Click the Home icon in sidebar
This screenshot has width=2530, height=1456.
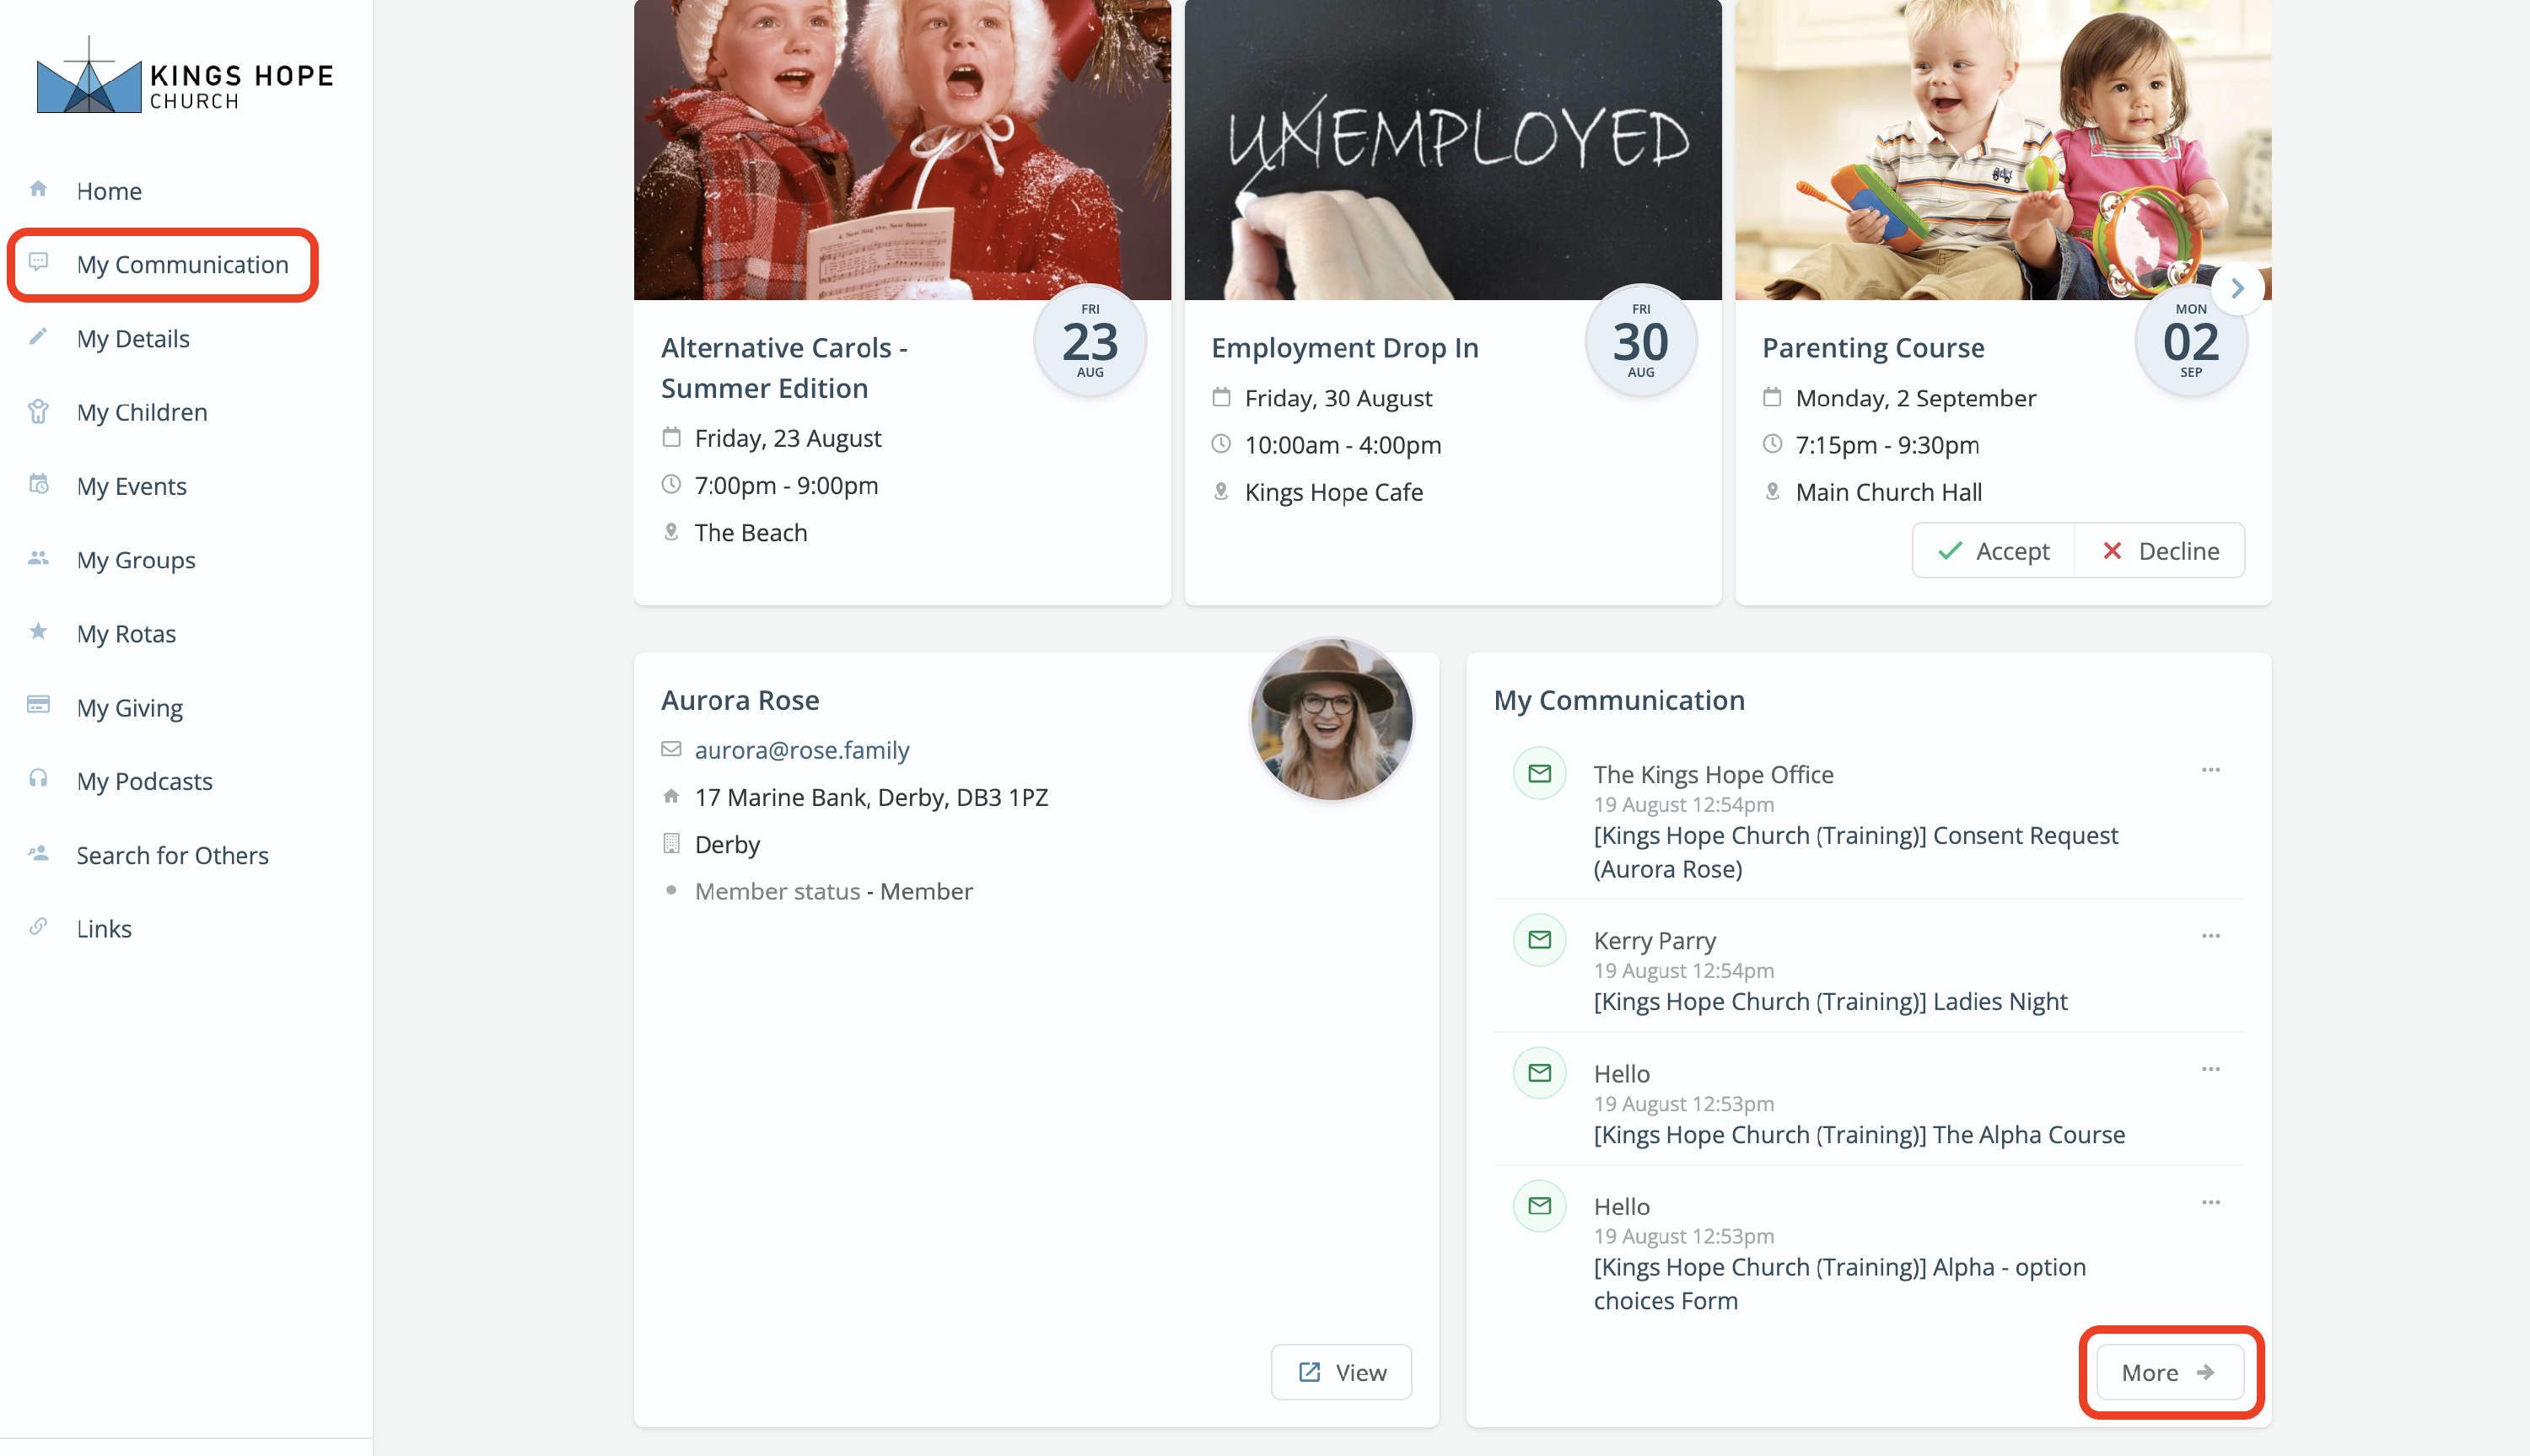[39, 188]
